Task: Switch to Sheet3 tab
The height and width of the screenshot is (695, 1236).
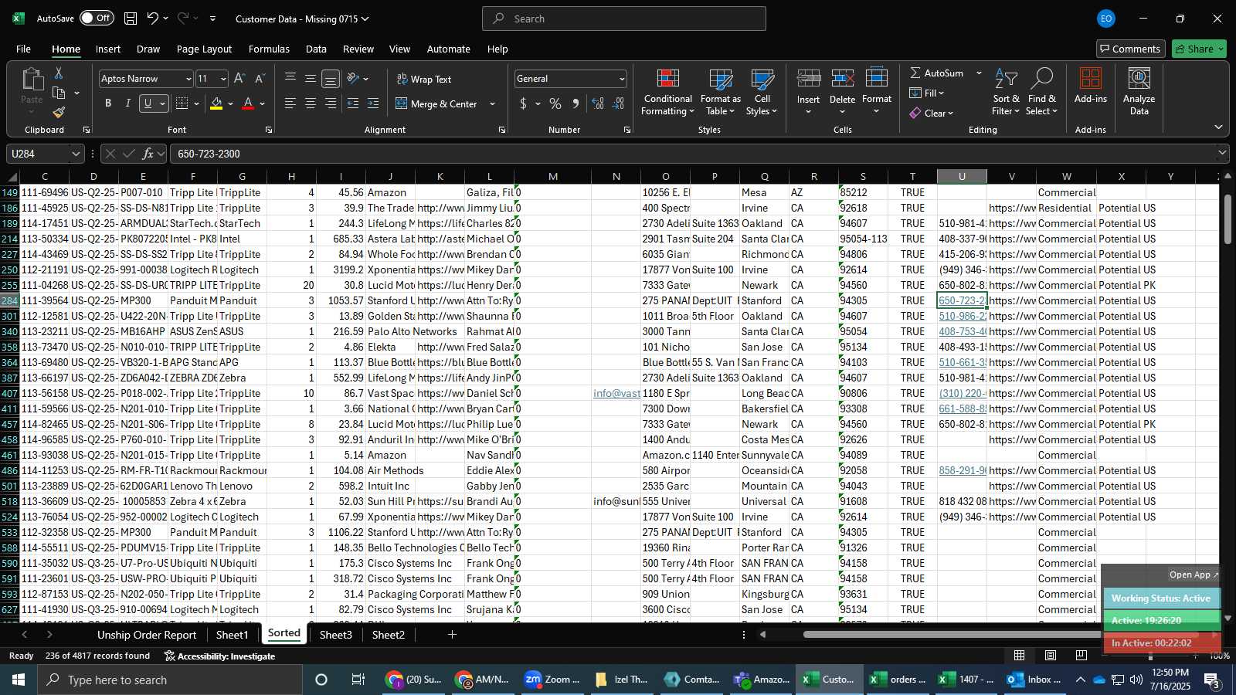Action: point(335,635)
